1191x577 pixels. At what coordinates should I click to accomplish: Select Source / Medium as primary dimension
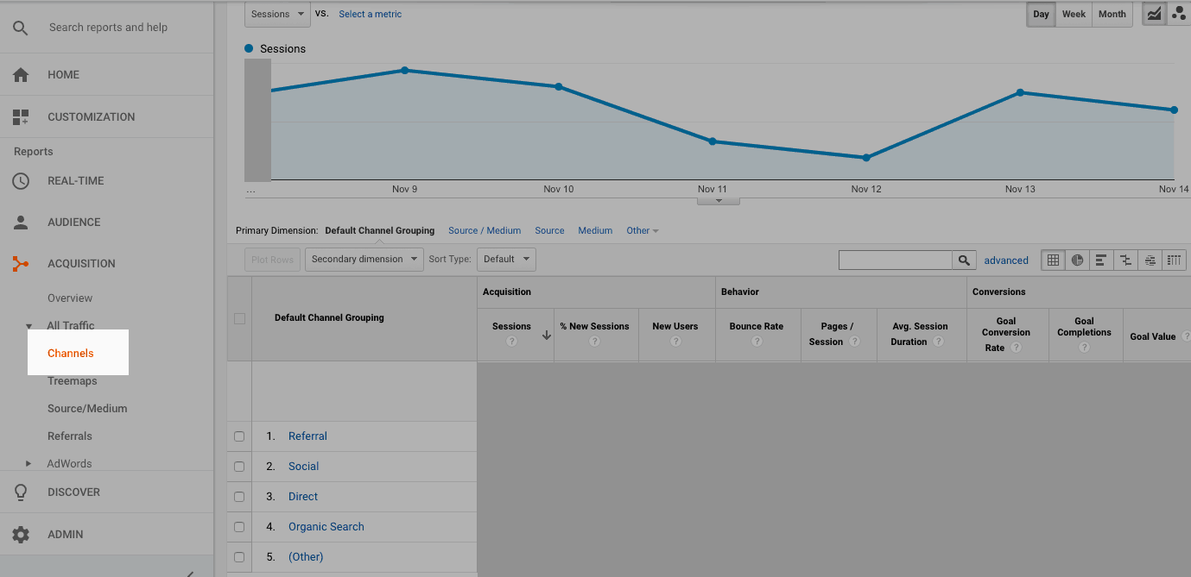pyautogui.click(x=485, y=230)
